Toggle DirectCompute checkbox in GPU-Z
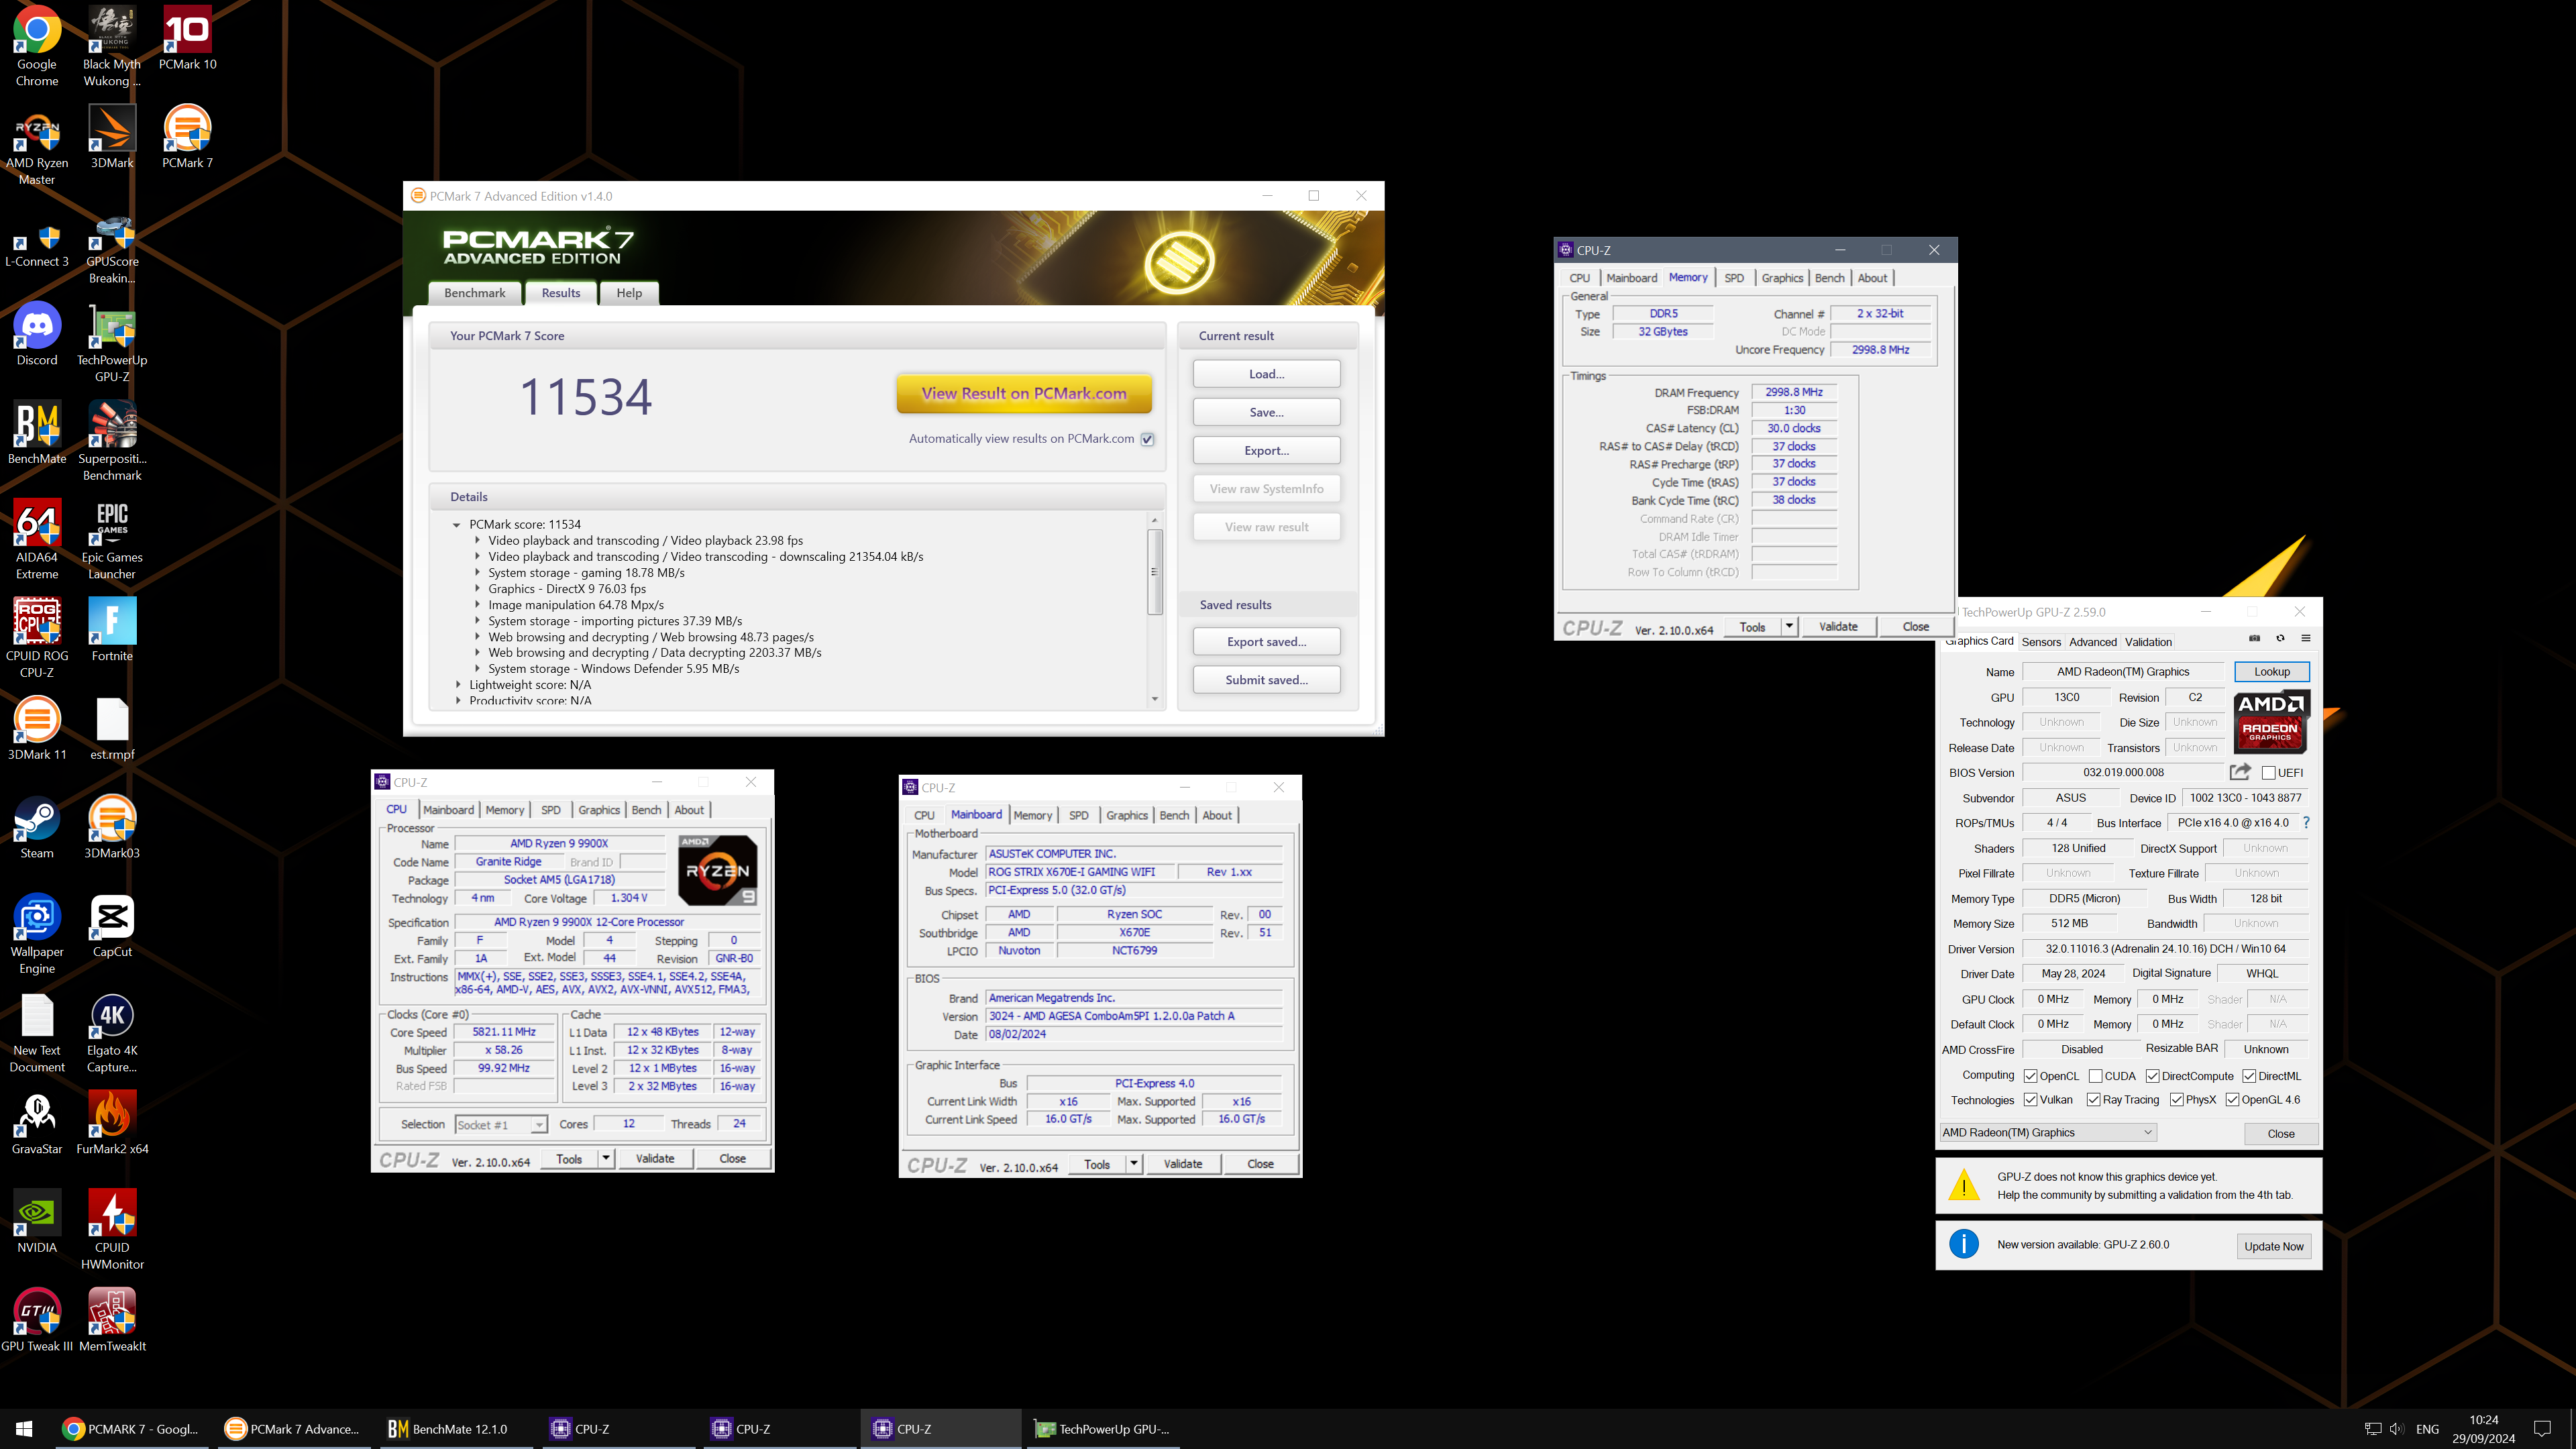Screen dimensions: 2576x1449 coord(2152,1076)
